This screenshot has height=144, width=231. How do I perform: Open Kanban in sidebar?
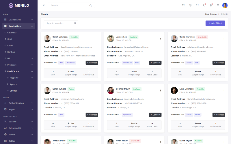[11, 52]
